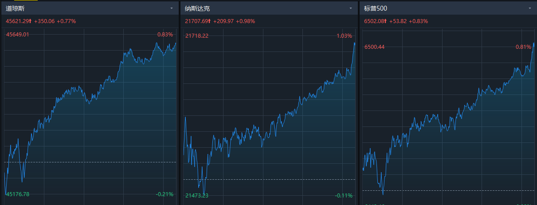Click the 道琼斯 intraday line chart

click(x=90, y=117)
